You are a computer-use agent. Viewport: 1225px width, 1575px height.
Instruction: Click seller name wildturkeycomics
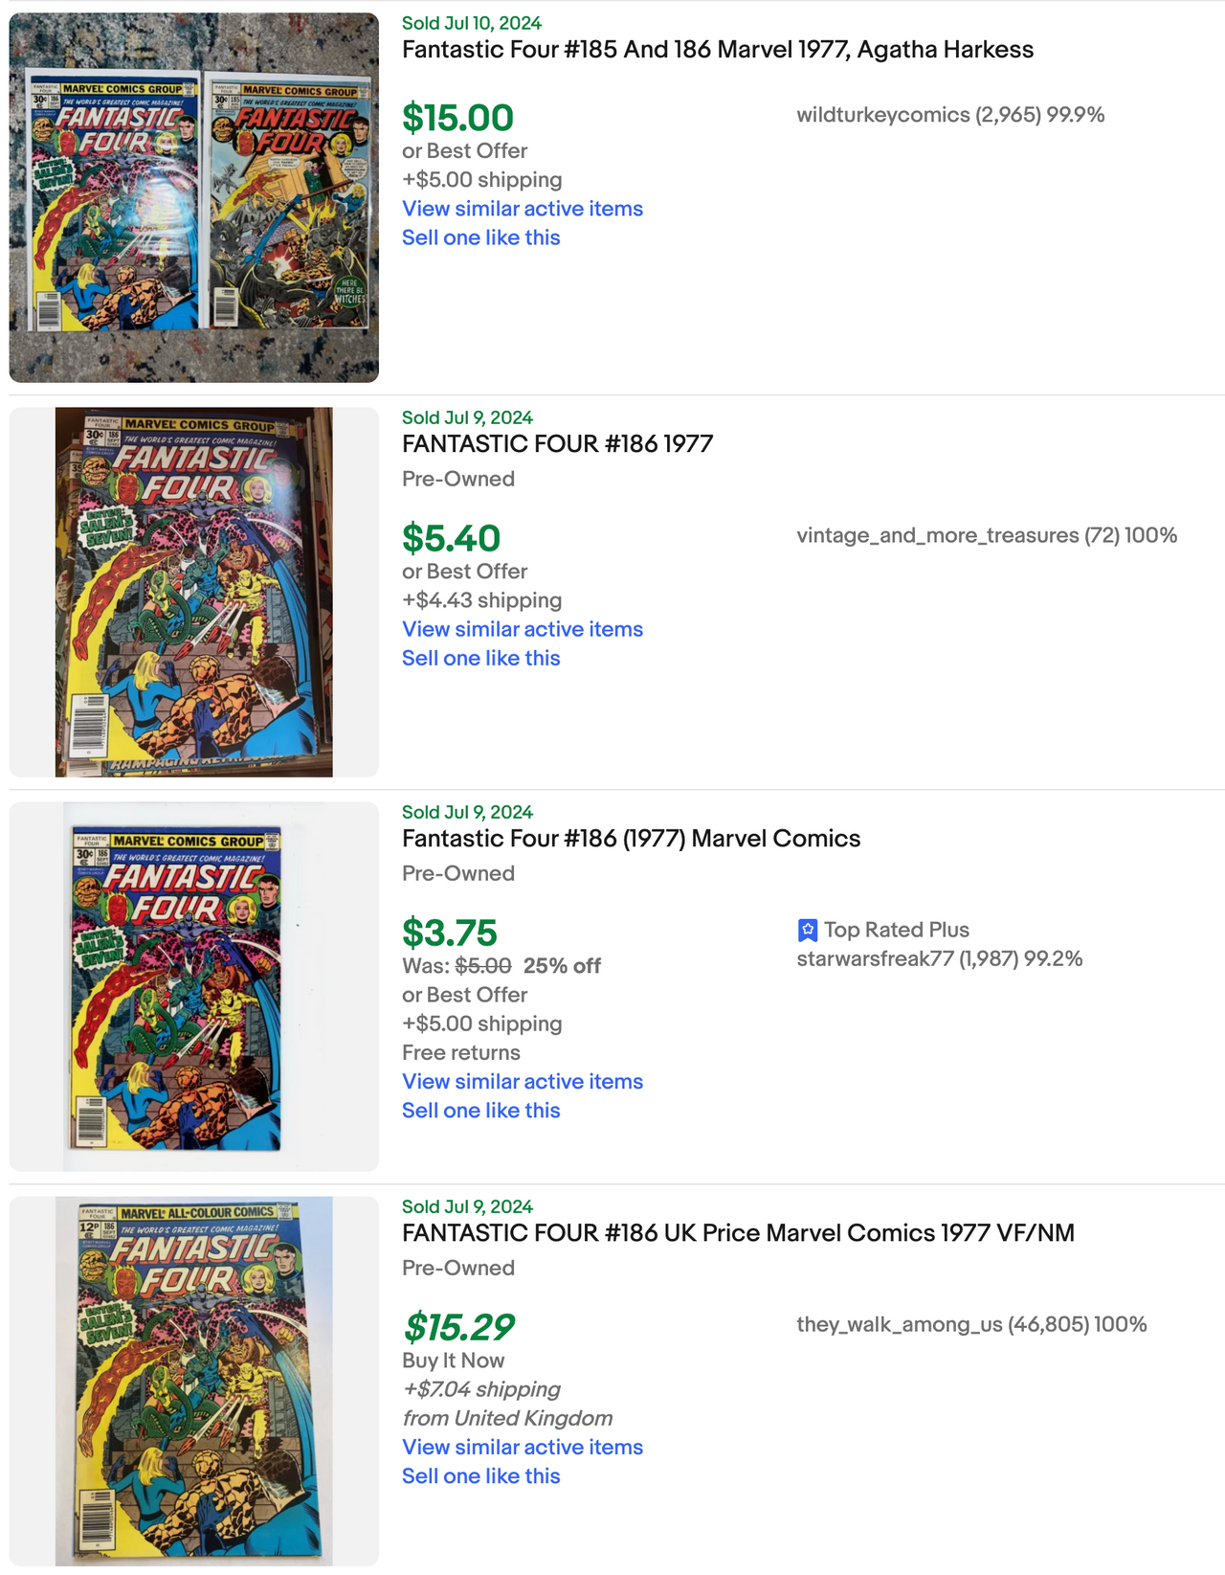click(882, 115)
